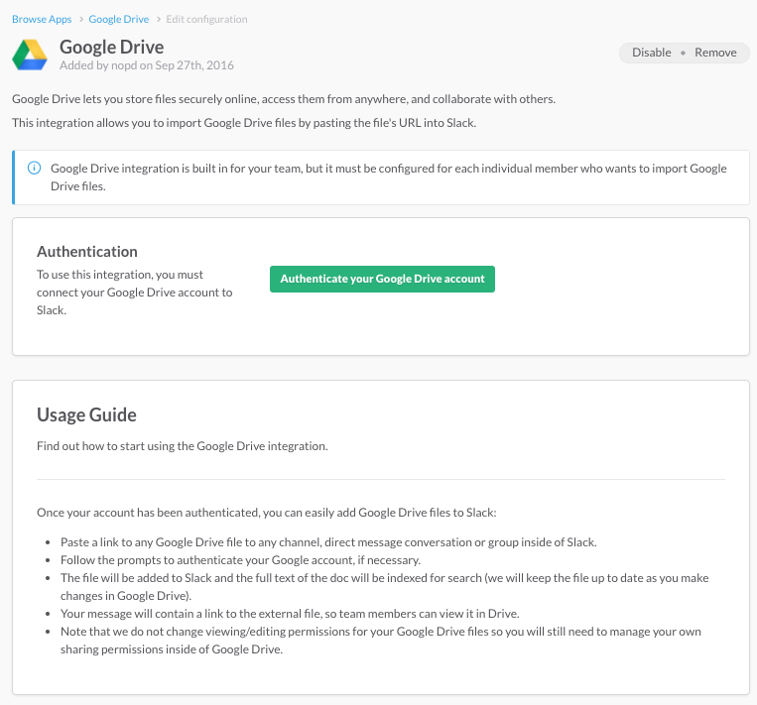Open the Browse Apps breadcrumb link
The height and width of the screenshot is (705, 757).
click(x=42, y=19)
